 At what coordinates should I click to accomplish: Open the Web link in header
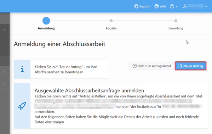coord(160,6)
